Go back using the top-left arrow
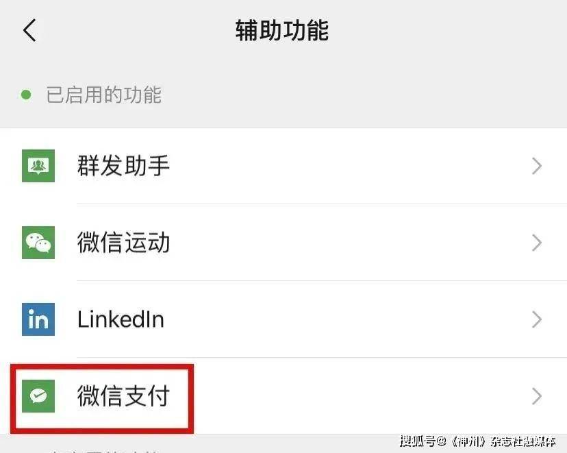This screenshot has width=567, height=453. point(29,30)
